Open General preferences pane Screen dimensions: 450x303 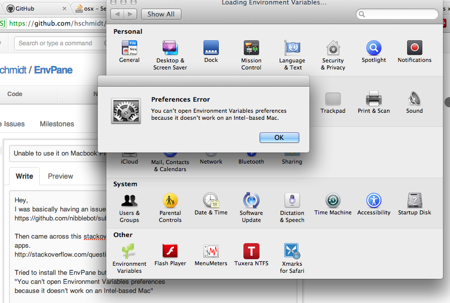pos(129,52)
